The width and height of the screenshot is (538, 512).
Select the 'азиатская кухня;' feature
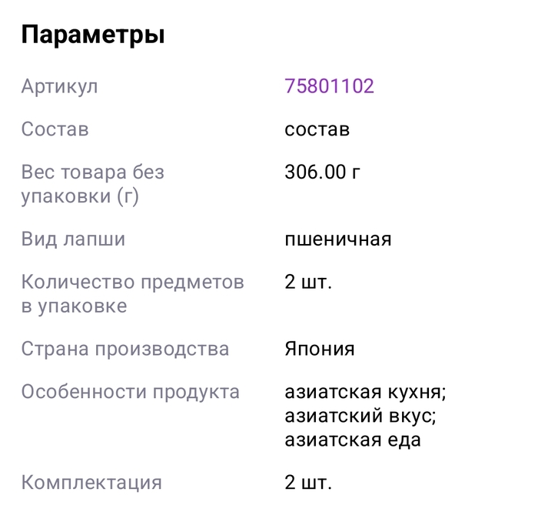click(365, 392)
